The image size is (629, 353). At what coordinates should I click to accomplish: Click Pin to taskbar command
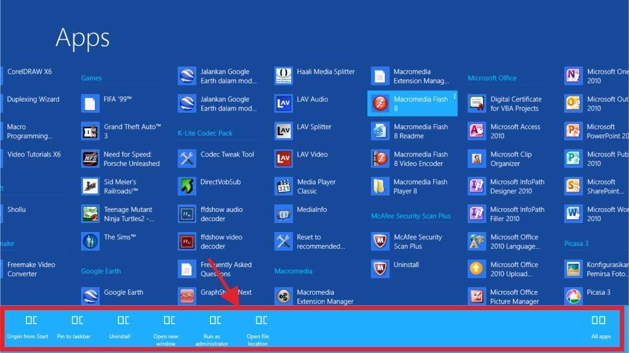point(74,327)
